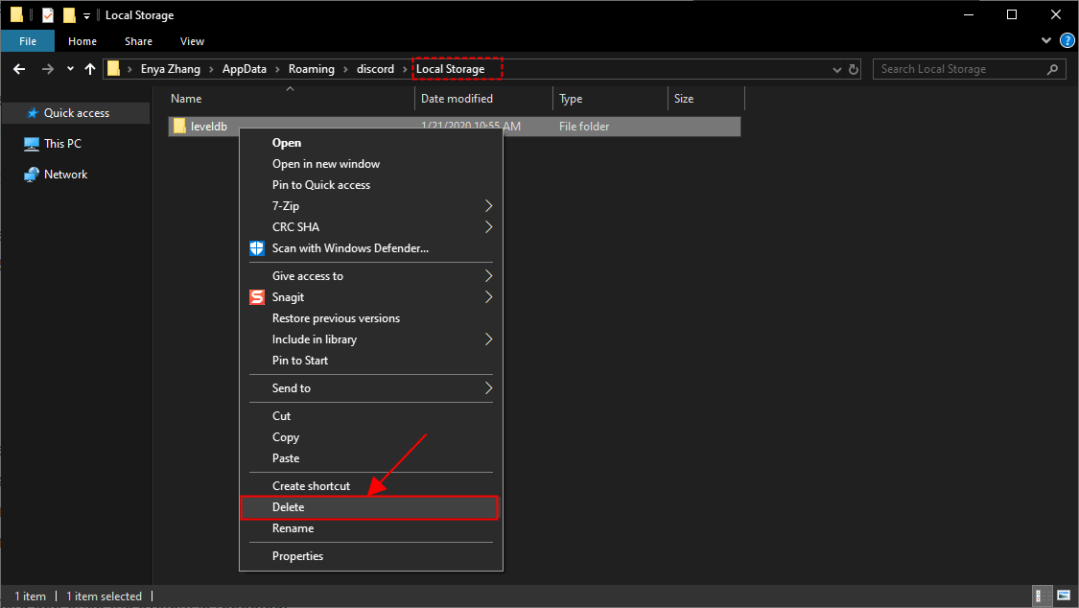
Task: Click the Refresh button in address bar
Action: pos(854,69)
